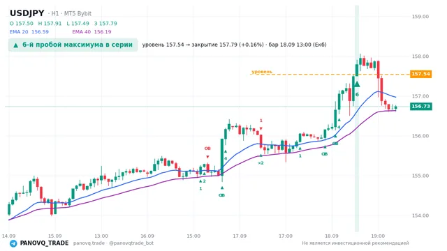447x251 pixels.
Task: Click the 15:00 time axis label
Action: point(193,236)
